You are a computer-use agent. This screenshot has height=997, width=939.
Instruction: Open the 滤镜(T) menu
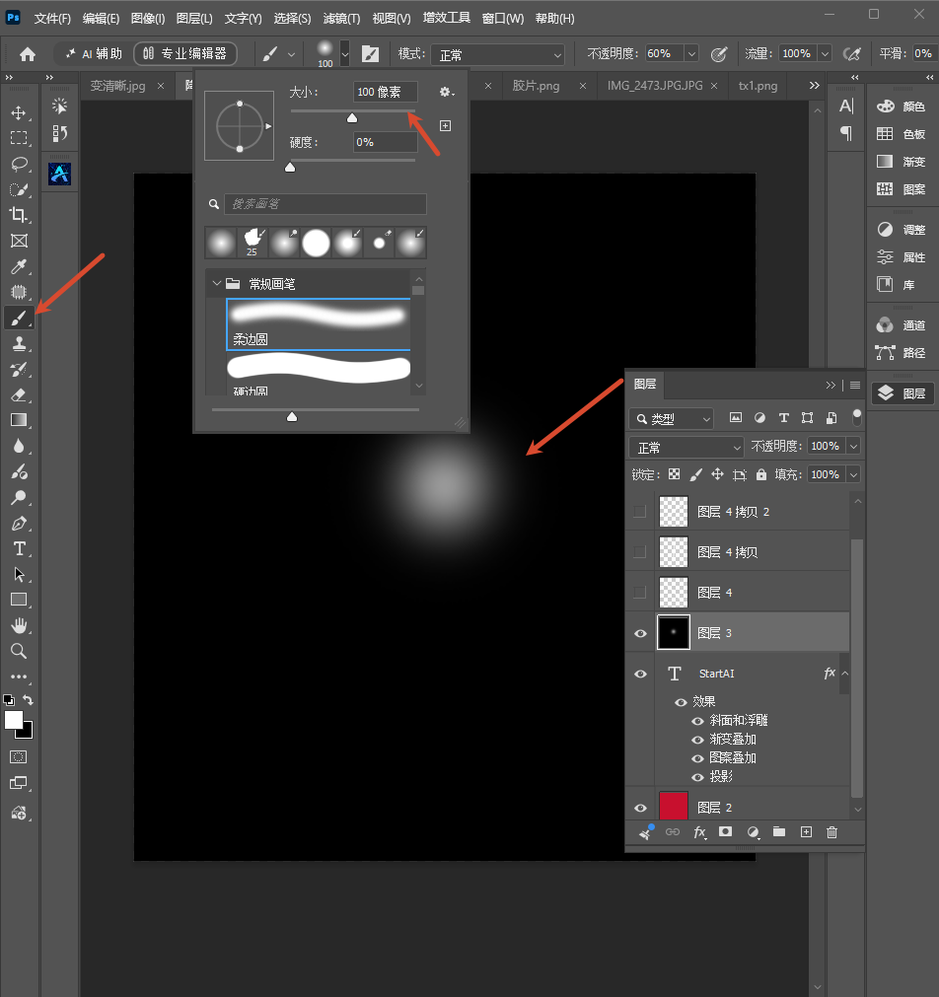pos(341,19)
